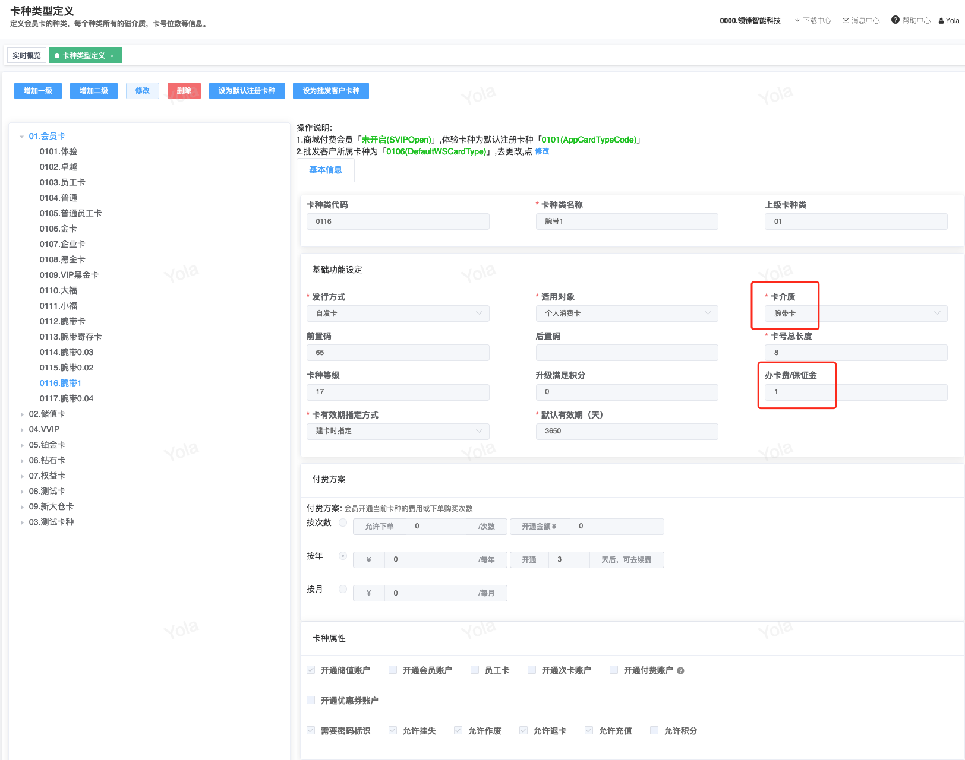Select the 基本信息 tab

click(x=325, y=170)
